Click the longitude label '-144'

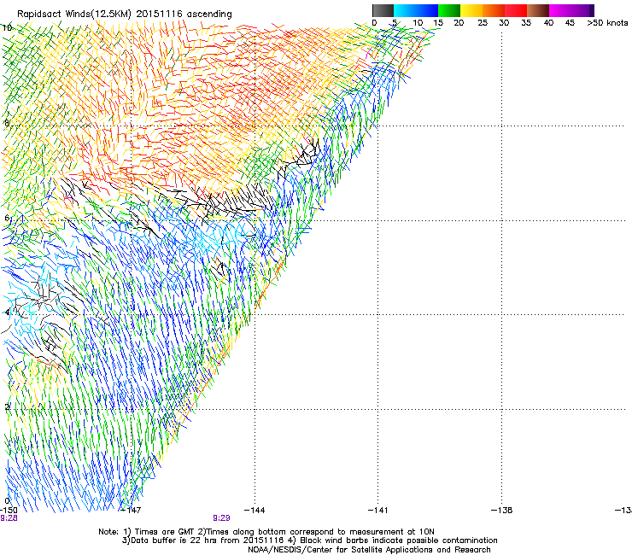click(255, 511)
